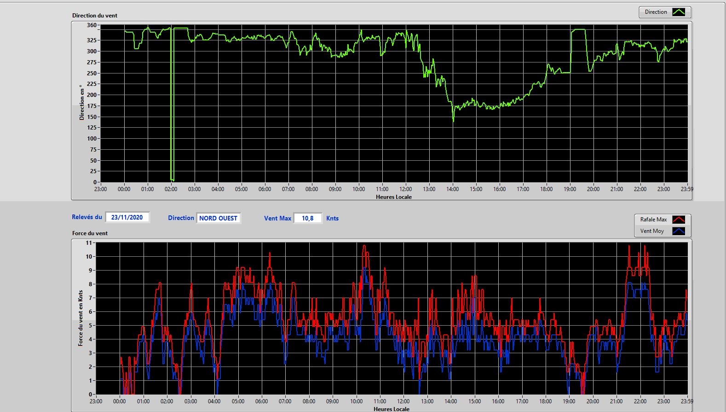The width and height of the screenshot is (726, 412).
Task: Click the Direction legend plot sample icon
Action: (679, 12)
